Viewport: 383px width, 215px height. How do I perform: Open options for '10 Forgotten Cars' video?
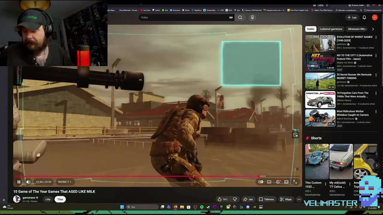[376, 93]
